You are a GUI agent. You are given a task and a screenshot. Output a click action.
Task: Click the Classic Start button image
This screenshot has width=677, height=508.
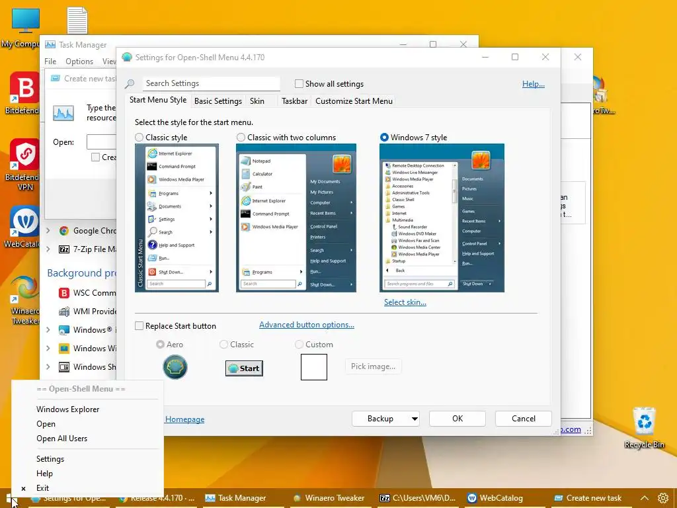pyautogui.click(x=244, y=368)
